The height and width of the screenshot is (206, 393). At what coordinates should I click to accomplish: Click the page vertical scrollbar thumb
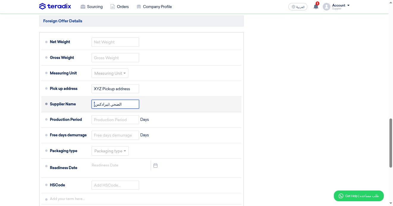coord(391,143)
